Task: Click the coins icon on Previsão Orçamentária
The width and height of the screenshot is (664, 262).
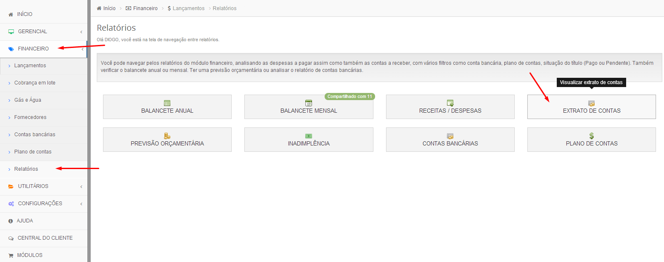Action: pyautogui.click(x=167, y=136)
